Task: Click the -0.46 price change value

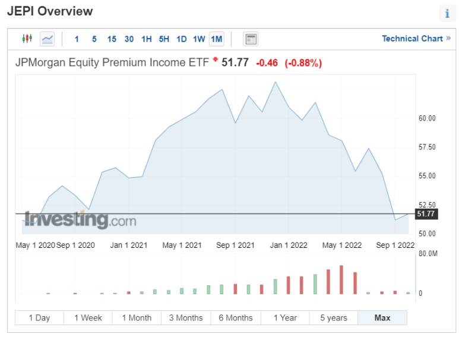Action: pos(267,63)
